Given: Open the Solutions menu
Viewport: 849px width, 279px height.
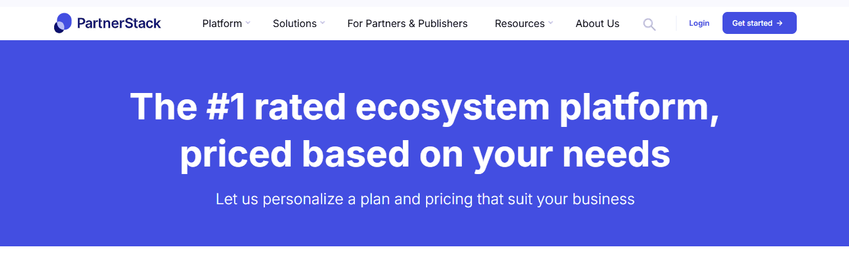Looking at the screenshot, I should 295,23.
